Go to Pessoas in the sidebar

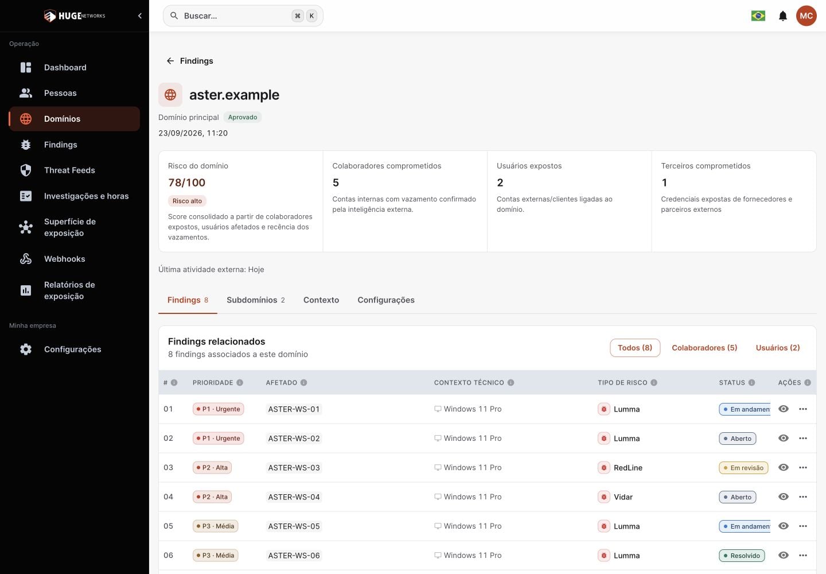click(75, 93)
